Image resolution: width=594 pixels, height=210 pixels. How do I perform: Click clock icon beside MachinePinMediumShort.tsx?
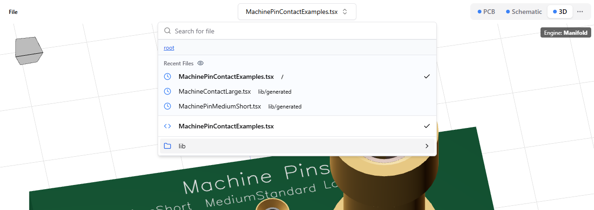coord(167,106)
